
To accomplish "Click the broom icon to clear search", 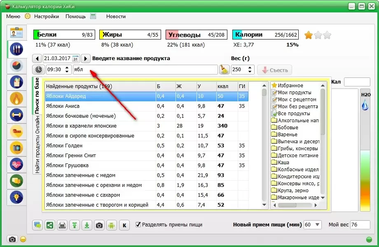I will (x=224, y=70).
